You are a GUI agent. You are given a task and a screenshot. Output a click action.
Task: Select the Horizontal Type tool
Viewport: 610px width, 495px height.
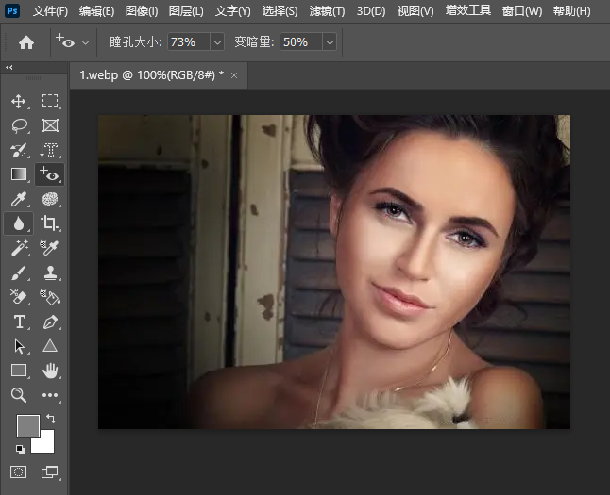19,322
